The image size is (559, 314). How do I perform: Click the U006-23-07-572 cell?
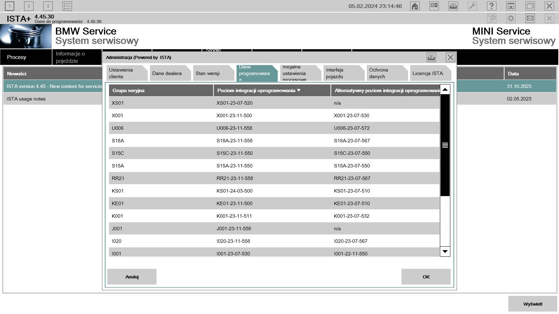point(351,128)
